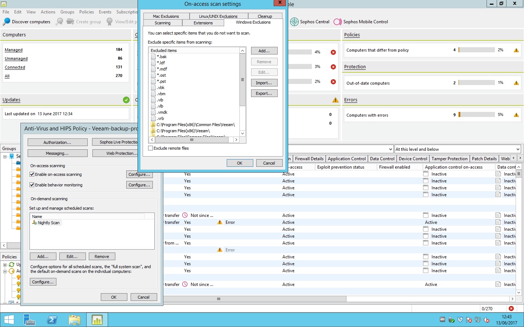Open the Policies menu
This screenshot has height=327, width=524.
87,12
